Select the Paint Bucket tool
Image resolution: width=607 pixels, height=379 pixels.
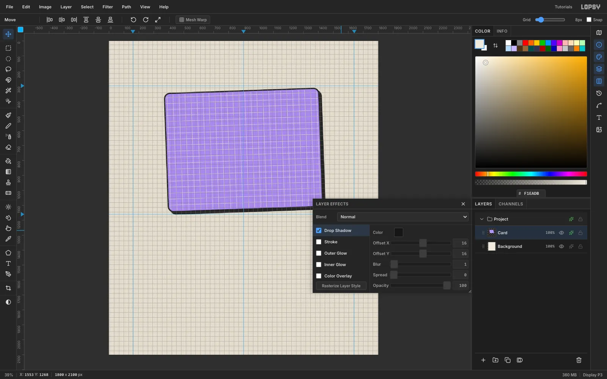coord(8,161)
